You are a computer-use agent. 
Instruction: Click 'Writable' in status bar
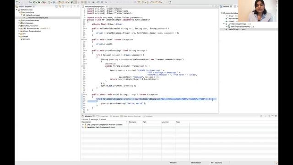pyautogui.click(x=173, y=163)
